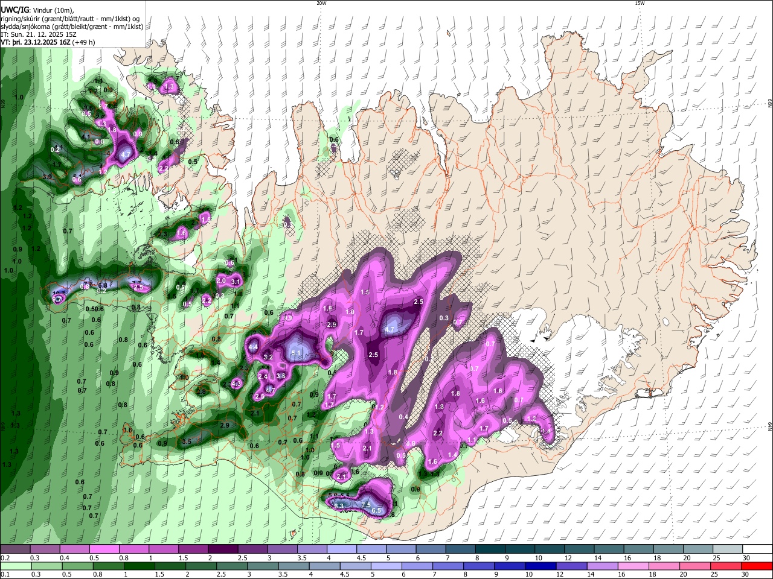Image resolution: width=773 pixels, height=579 pixels.
Task: Click the palest green 0.1 rain legend swatch
Action: [15, 566]
